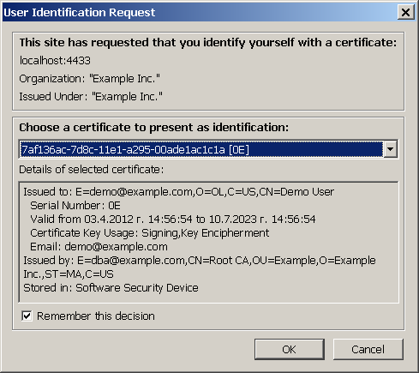Confirm certificate choice with OK
The height and width of the screenshot is (373, 419).
pos(290,349)
